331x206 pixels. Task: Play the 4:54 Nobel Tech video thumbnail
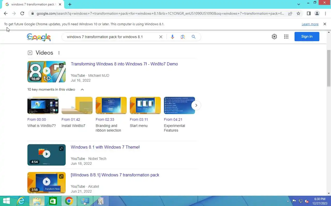click(x=47, y=155)
